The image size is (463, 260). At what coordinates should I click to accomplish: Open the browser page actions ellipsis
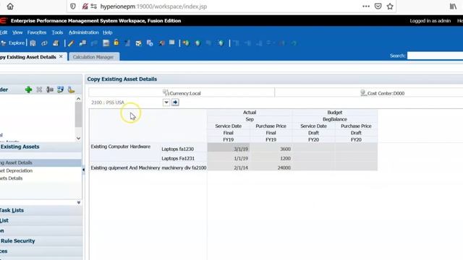point(366,6)
